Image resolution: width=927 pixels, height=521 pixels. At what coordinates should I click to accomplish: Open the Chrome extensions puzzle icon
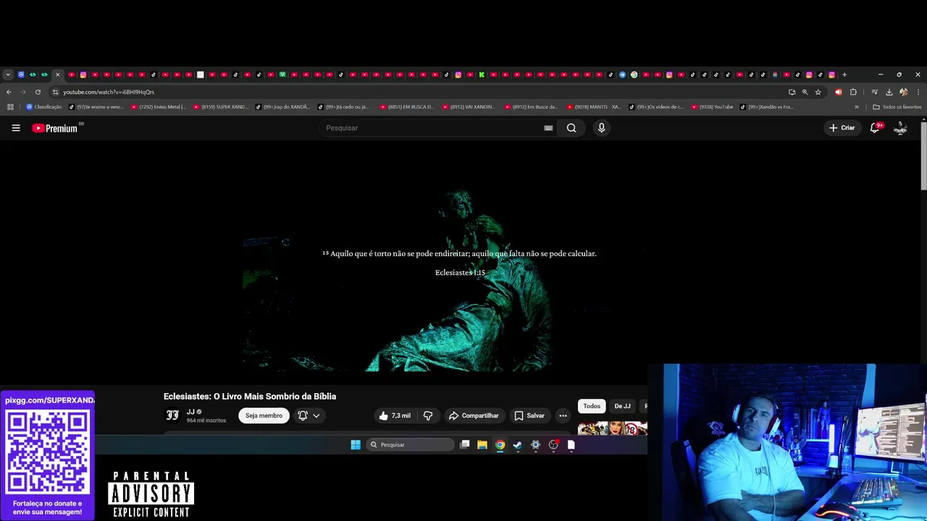click(853, 92)
